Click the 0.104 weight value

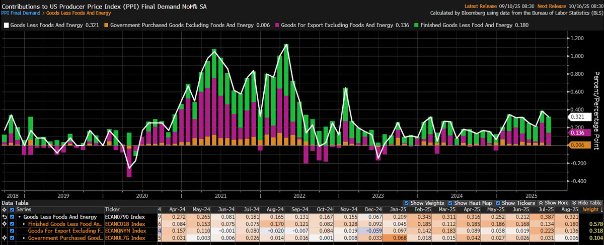595,238
